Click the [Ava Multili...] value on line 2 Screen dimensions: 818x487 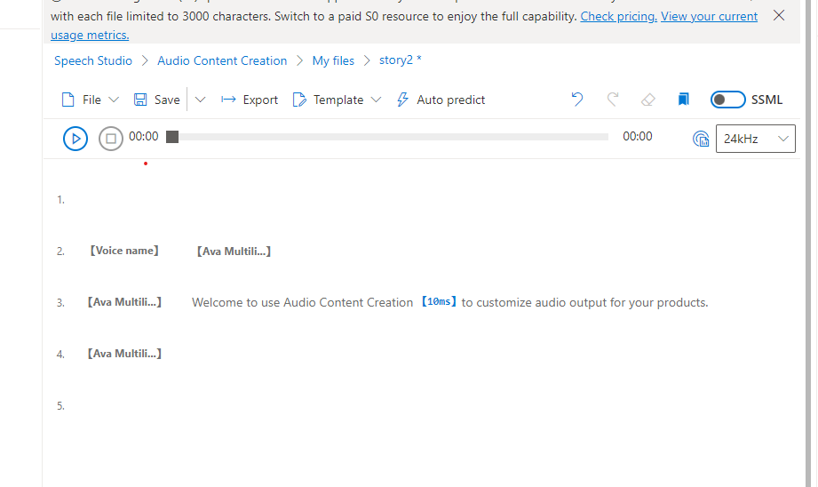point(234,251)
